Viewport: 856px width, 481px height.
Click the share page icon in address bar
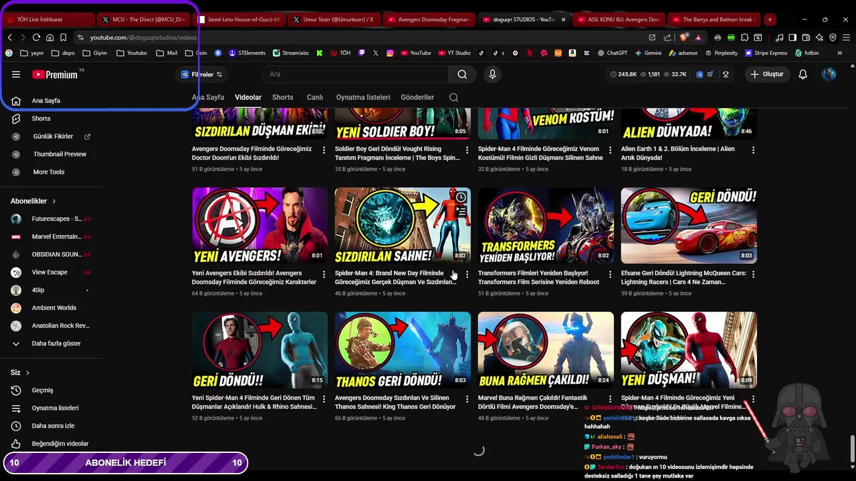pyautogui.click(x=667, y=37)
